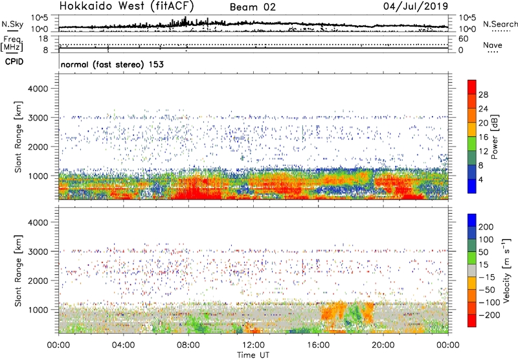
Task: Select the "Freq. [MHz]" axis label
Action: point(12,43)
